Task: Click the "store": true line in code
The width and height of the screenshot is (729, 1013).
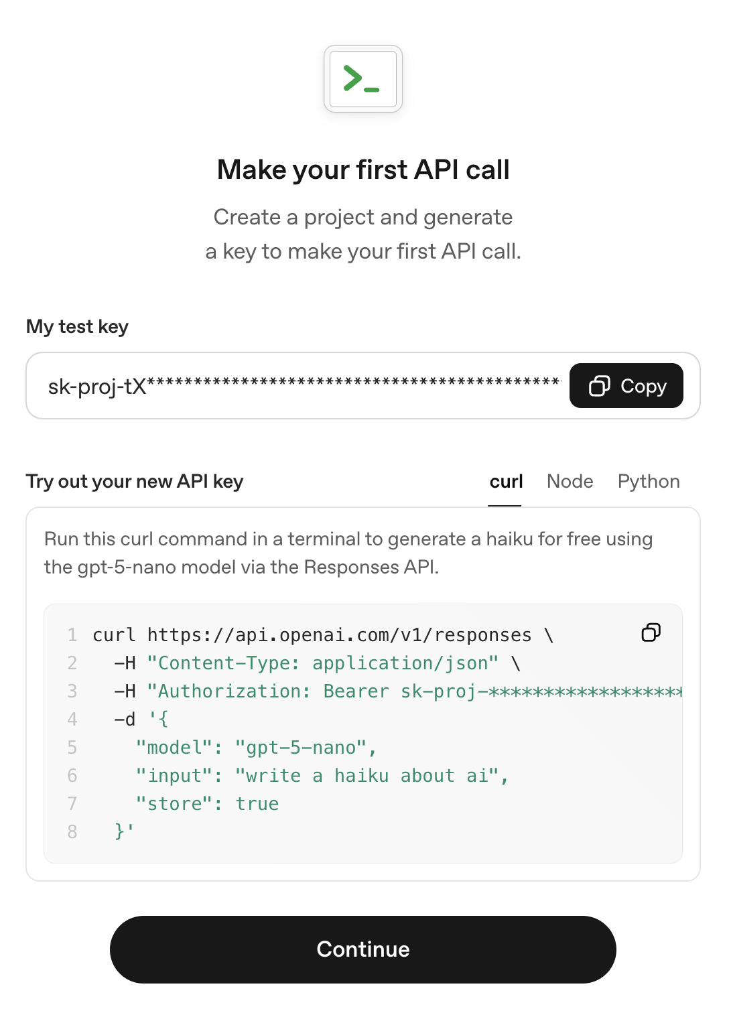Action: (x=207, y=804)
